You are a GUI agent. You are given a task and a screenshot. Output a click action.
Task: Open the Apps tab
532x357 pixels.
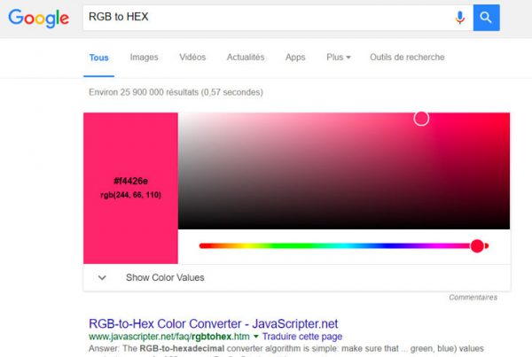[x=295, y=58]
